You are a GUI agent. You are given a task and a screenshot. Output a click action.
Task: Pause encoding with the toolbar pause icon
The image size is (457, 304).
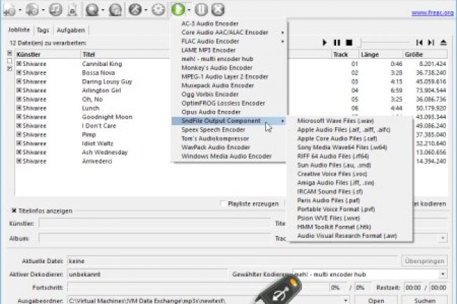201,11
